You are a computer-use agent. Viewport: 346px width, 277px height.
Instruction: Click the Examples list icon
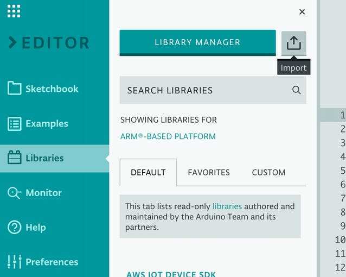(14, 123)
